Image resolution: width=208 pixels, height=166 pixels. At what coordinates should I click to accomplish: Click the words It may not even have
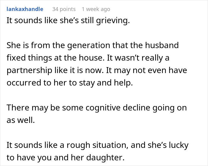146,70
